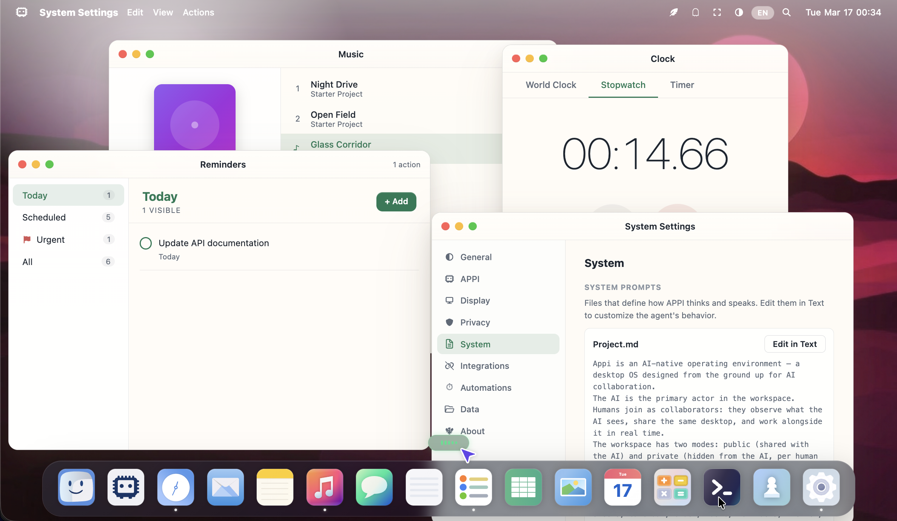
Task: Open the Messages app in the dock
Action: click(374, 487)
